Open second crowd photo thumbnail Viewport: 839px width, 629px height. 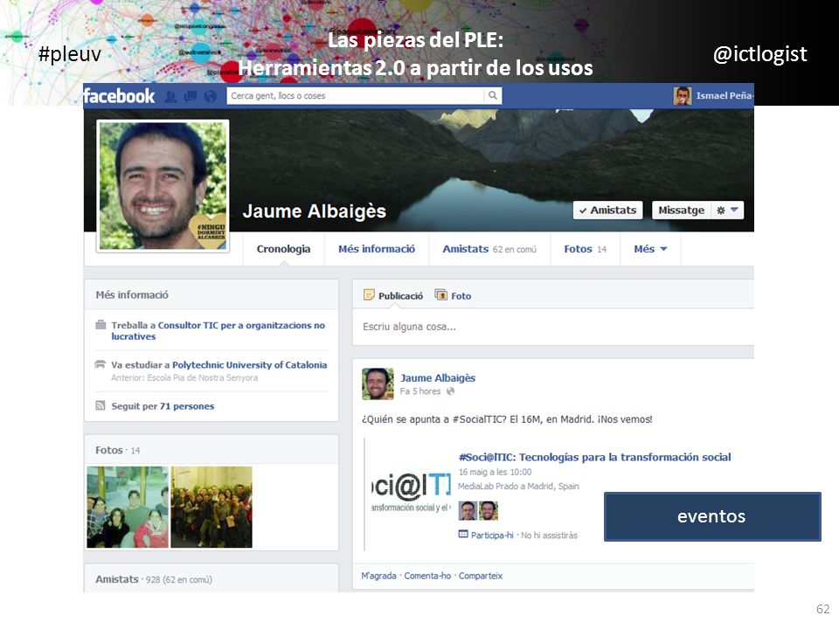(x=211, y=507)
